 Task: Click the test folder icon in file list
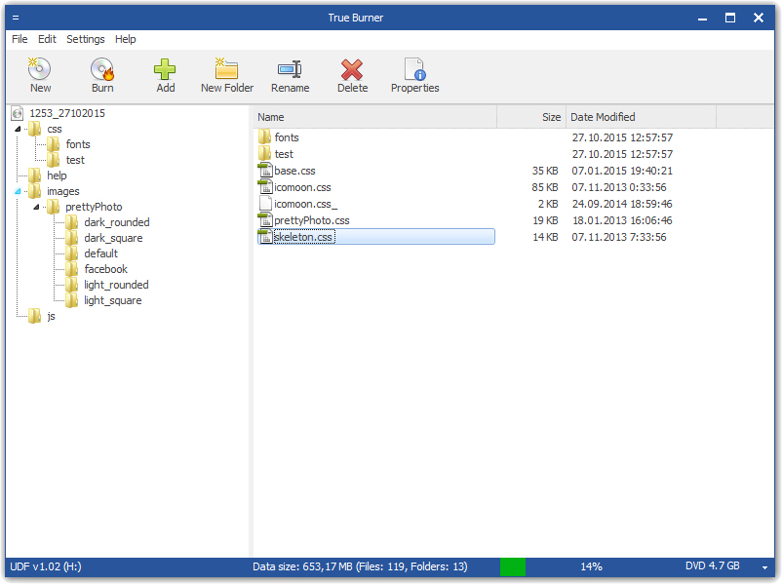pos(265,154)
